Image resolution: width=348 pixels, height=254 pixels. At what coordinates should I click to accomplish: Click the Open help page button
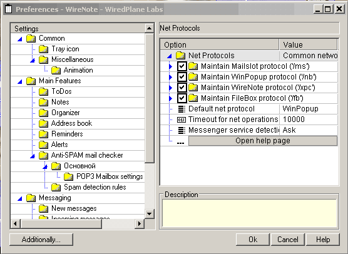263,141
